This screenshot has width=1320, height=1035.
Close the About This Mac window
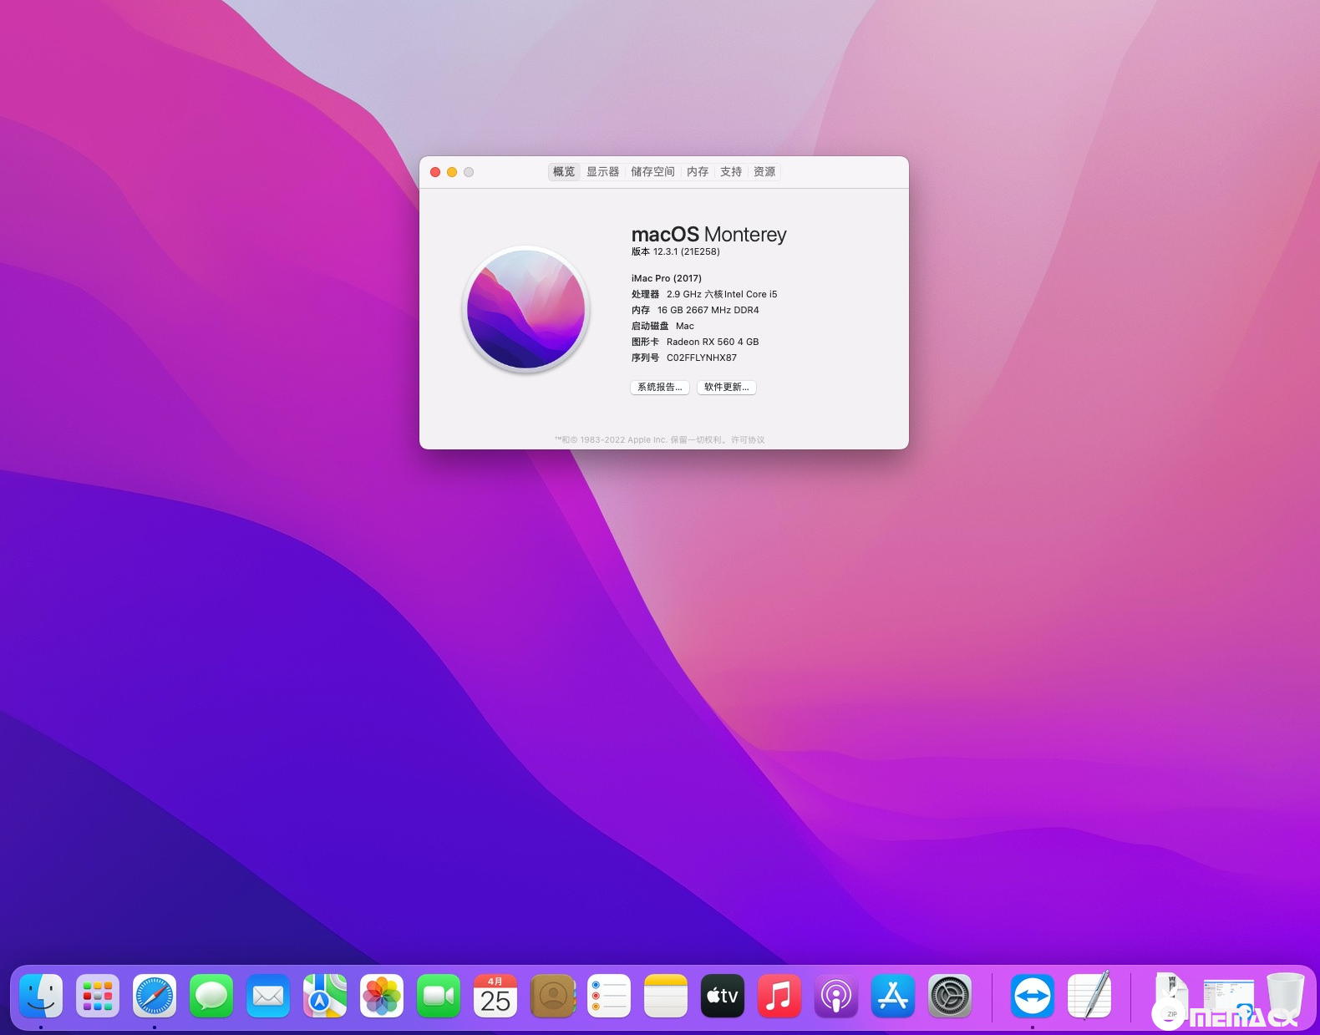pos(435,172)
